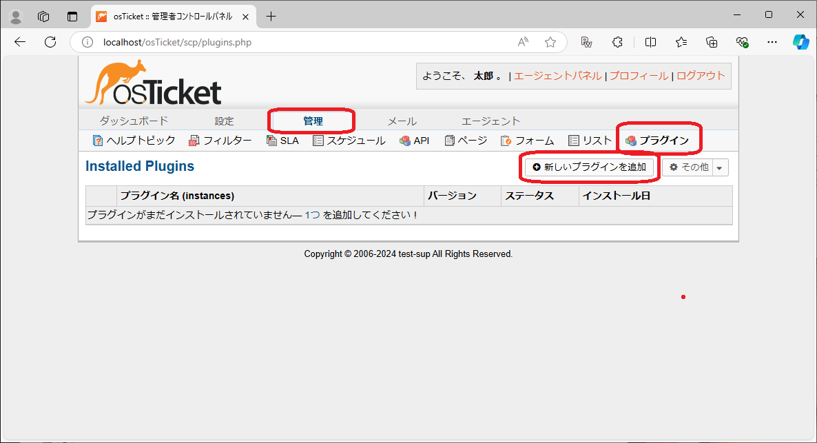Image resolution: width=817 pixels, height=443 pixels.
Task: Expand the その他 dropdown arrow
Action: pos(721,167)
